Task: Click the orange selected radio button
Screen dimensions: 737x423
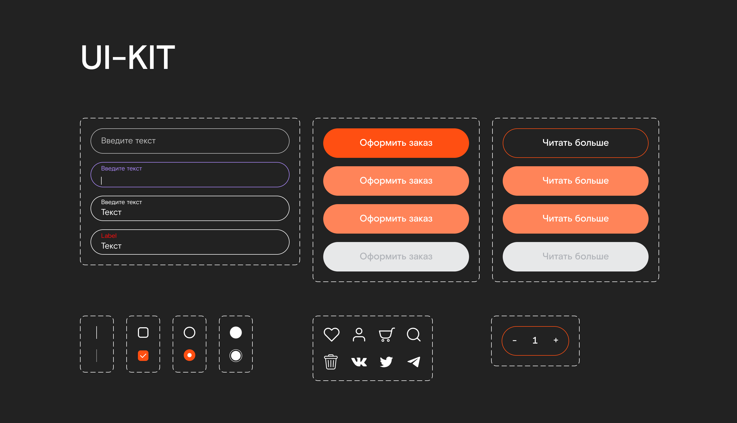Action: point(190,355)
